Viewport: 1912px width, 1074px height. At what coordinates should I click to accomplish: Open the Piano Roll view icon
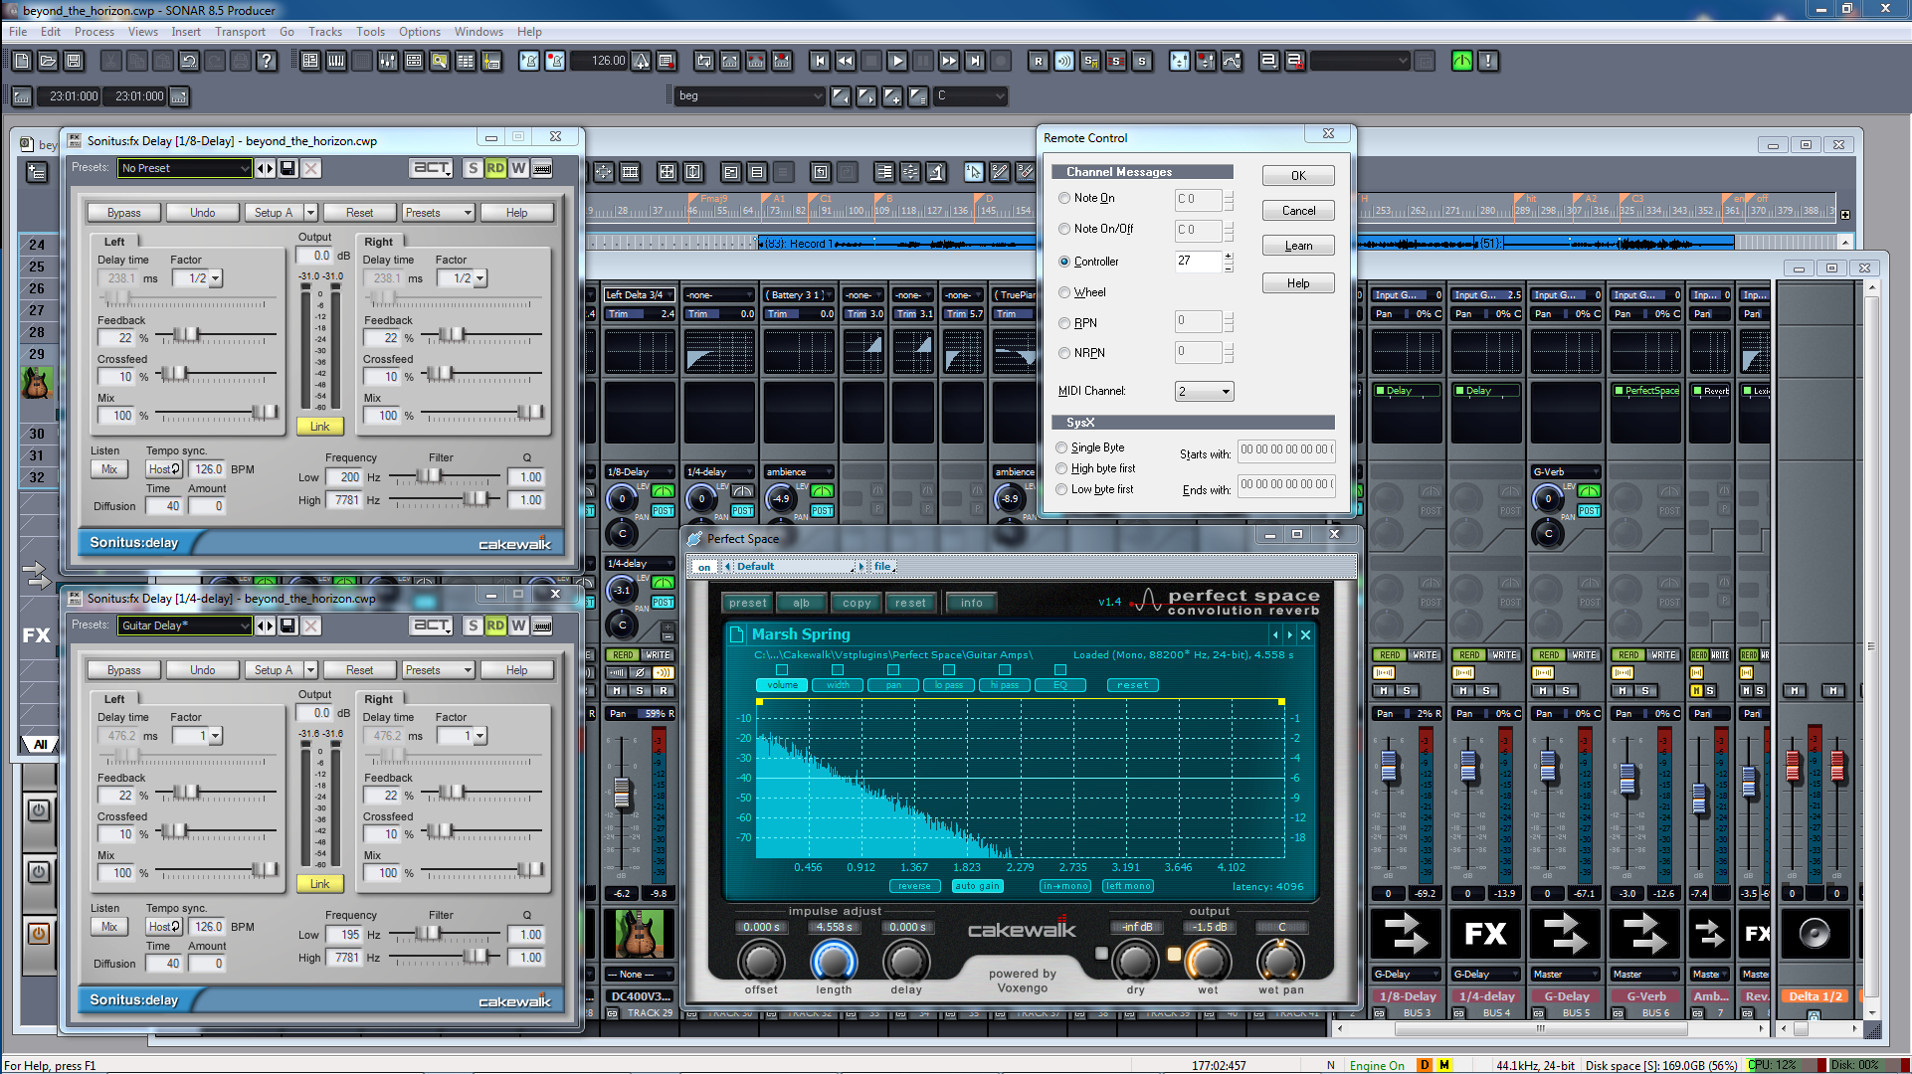pyautogui.click(x=336, y=61)
